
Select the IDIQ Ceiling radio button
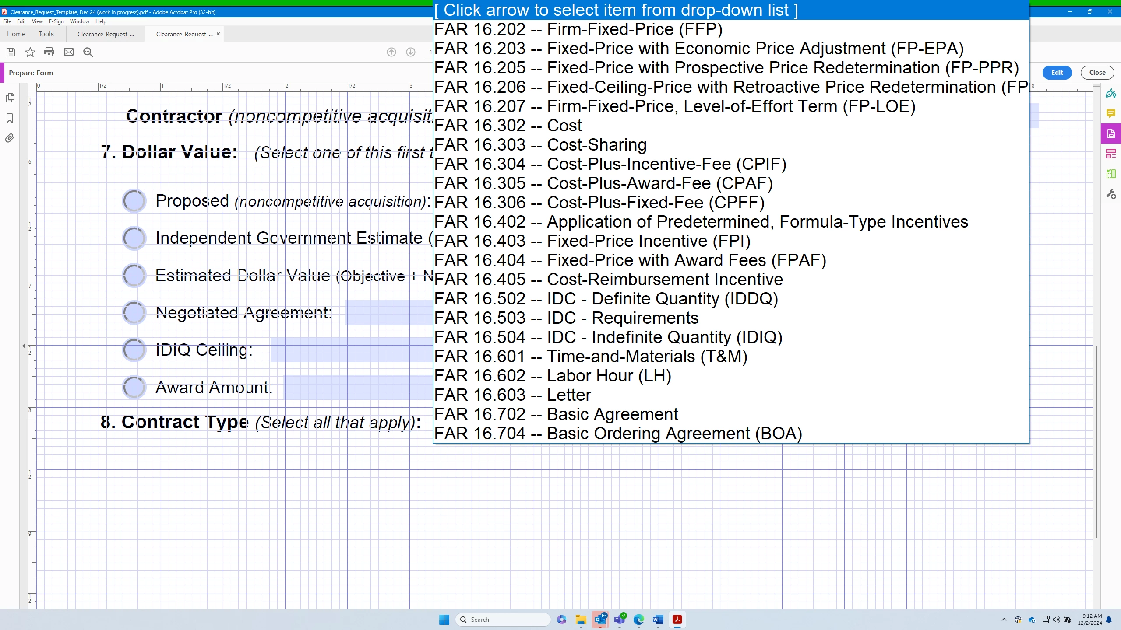click(134, 350)
